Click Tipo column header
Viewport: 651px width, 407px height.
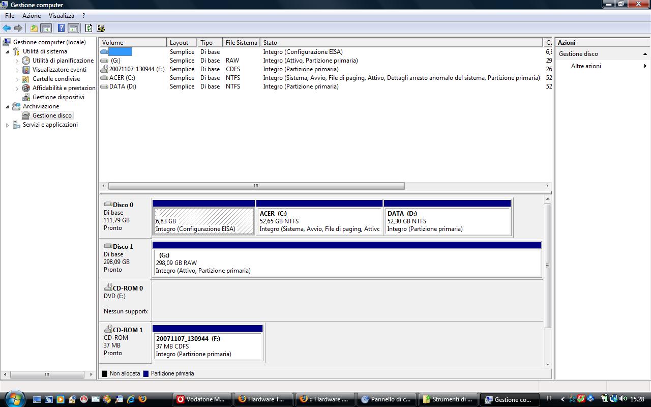click(210, 43)
